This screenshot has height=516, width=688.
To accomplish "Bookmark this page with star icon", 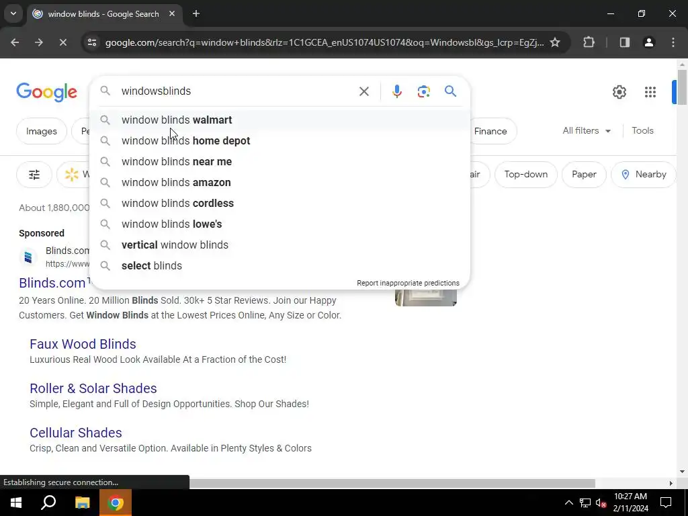I will coord(555,42).
